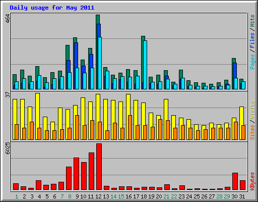
Task: Click day label 9 on the x-axis
Action: click(77, 196)
